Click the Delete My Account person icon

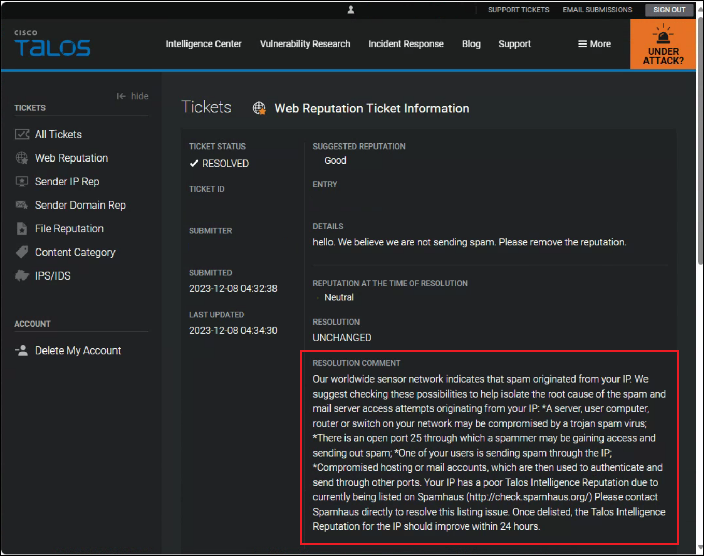coord(21,350)
